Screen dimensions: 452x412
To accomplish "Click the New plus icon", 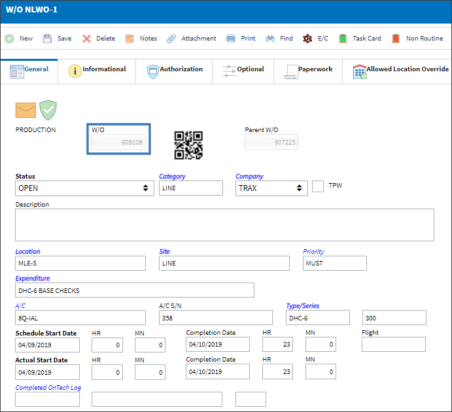I will pos(9,39).
